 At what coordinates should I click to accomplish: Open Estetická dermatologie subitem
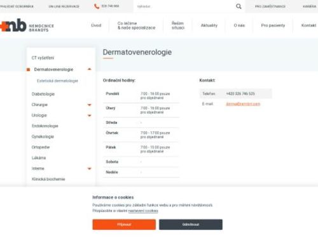coord(57,81)
